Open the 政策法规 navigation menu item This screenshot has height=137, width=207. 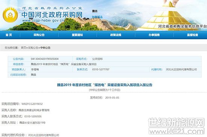tap(116, 35)
